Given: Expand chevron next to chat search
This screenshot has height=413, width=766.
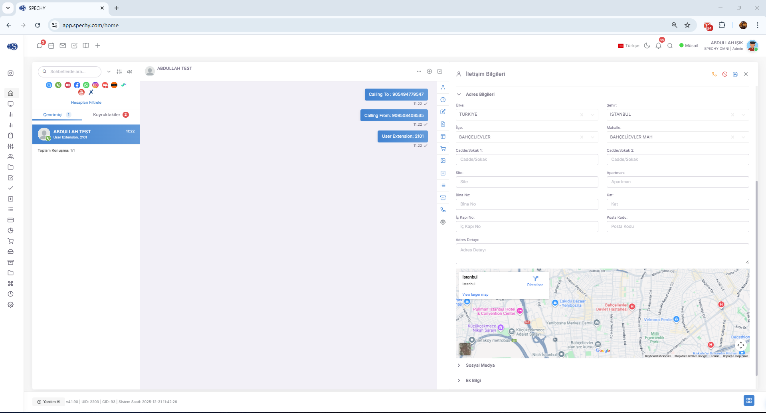Looking at the screenshot, I should click(x=109, y=72).
